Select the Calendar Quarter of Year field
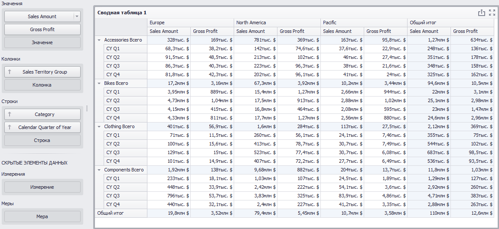The height and width of the screenshot is (229, 499). pyautogui.click(x=42, y=127)
